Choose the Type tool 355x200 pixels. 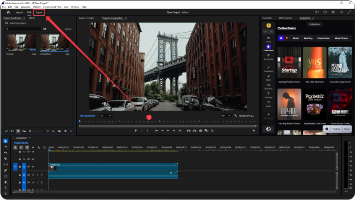6,188
